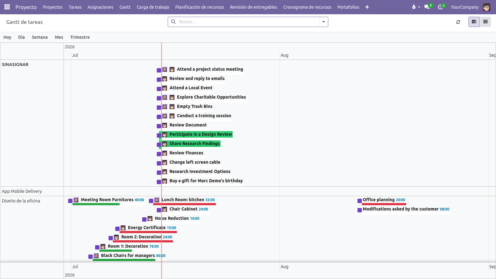This screenshot has height=279, width=496.
Task: Click avatar of Chair Cabinet task
Action: (165, 209)
